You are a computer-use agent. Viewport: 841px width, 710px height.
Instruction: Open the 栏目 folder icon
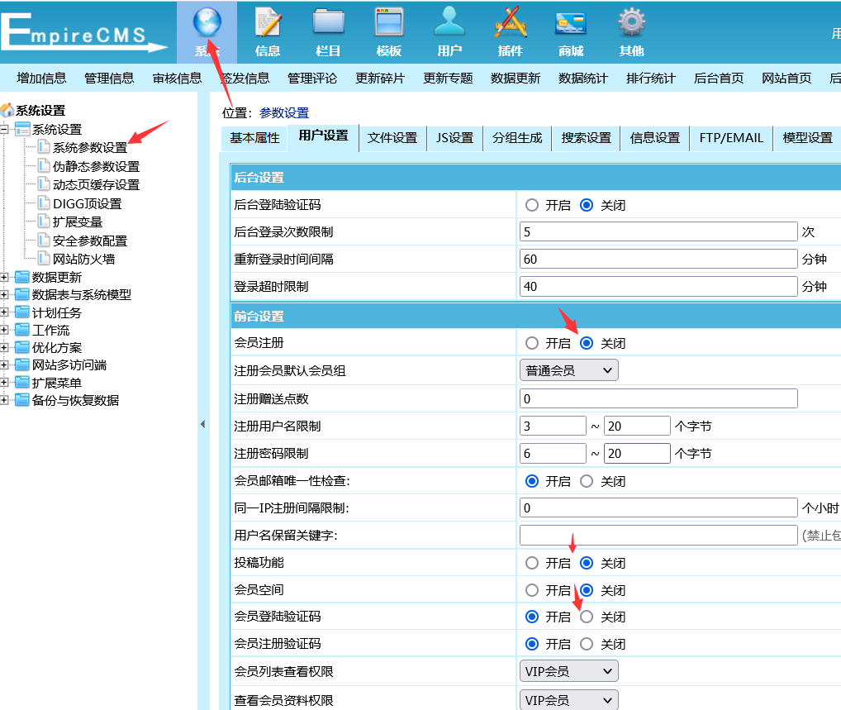click(x=328, y=23)
